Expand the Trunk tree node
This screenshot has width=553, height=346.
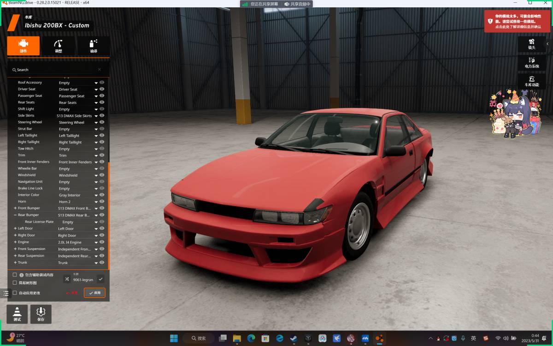15,262
